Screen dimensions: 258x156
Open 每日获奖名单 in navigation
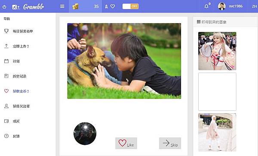(x=23, y=31)
